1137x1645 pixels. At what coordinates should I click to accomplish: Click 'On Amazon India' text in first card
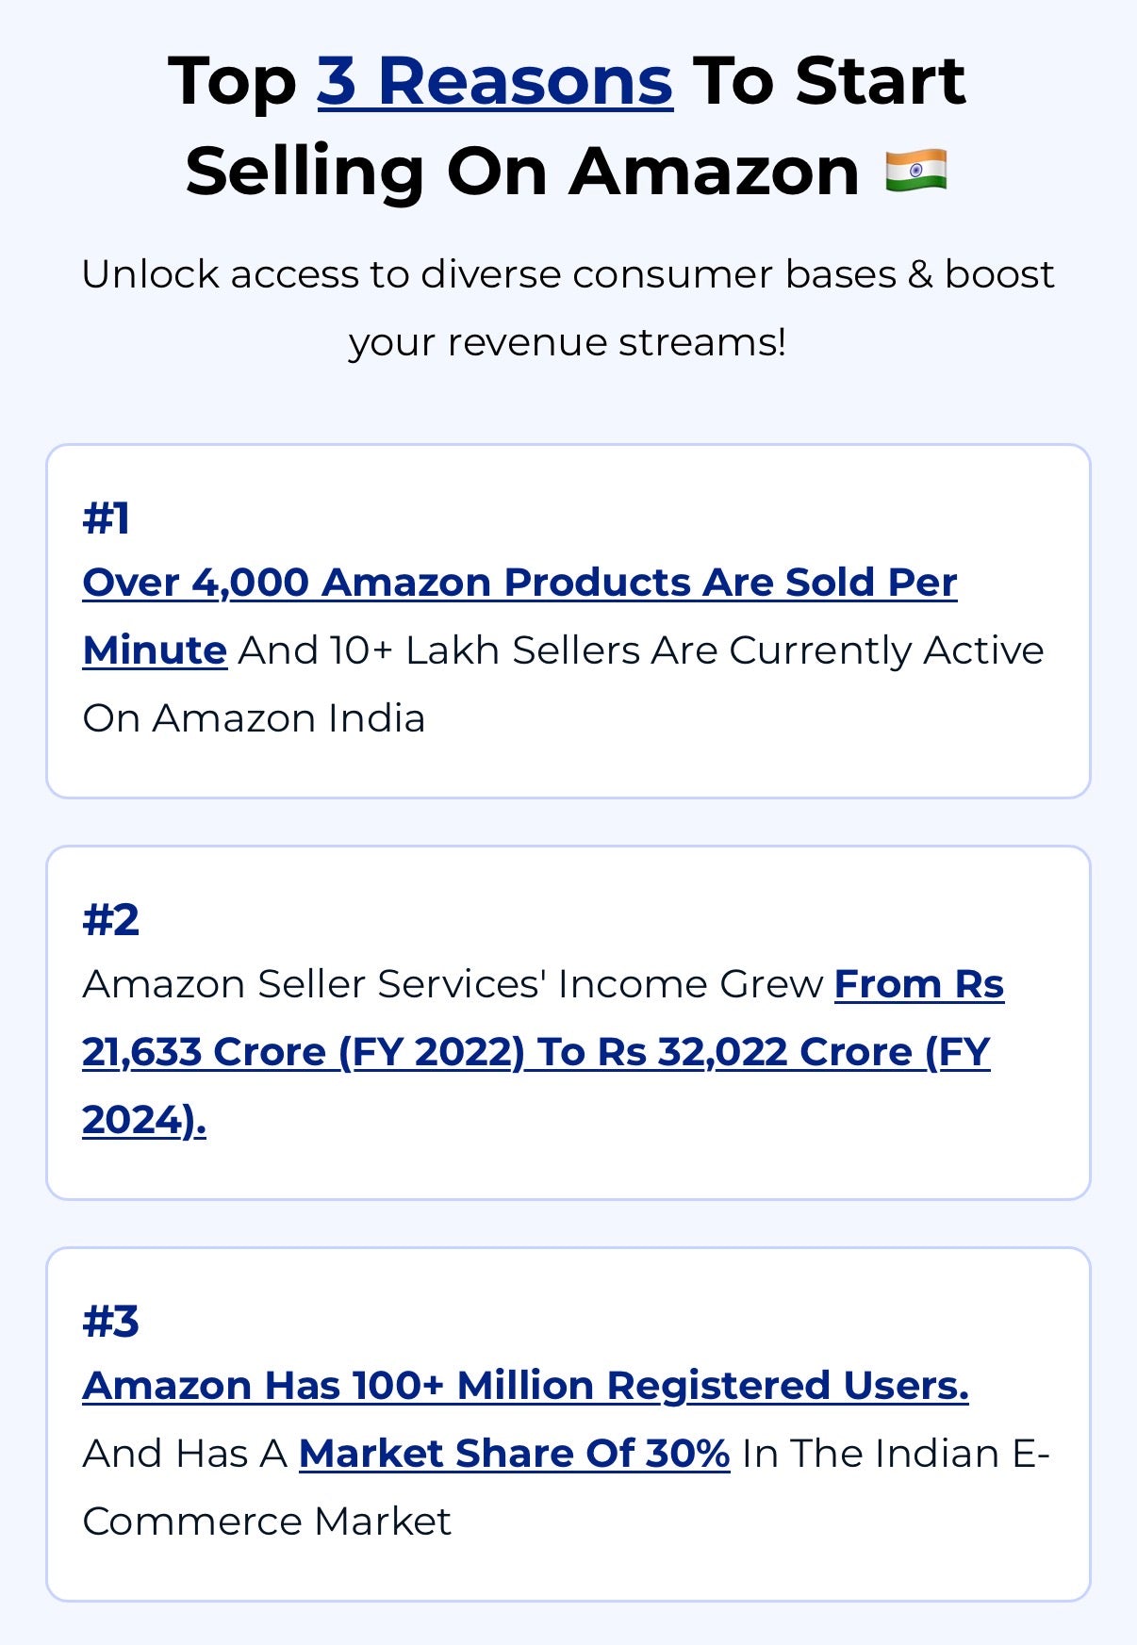click(x=254, y=718)
